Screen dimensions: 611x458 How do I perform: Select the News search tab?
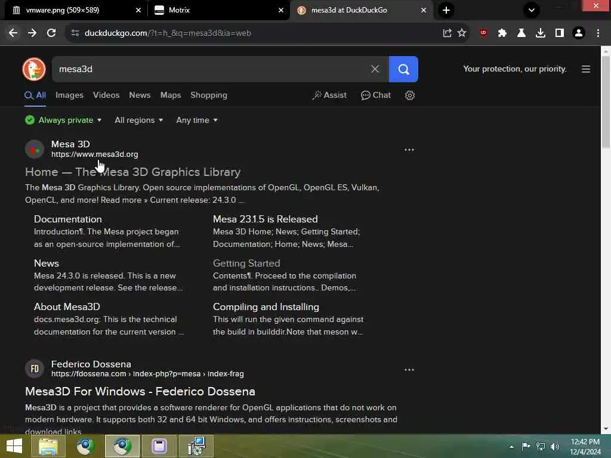coord(140,95)
